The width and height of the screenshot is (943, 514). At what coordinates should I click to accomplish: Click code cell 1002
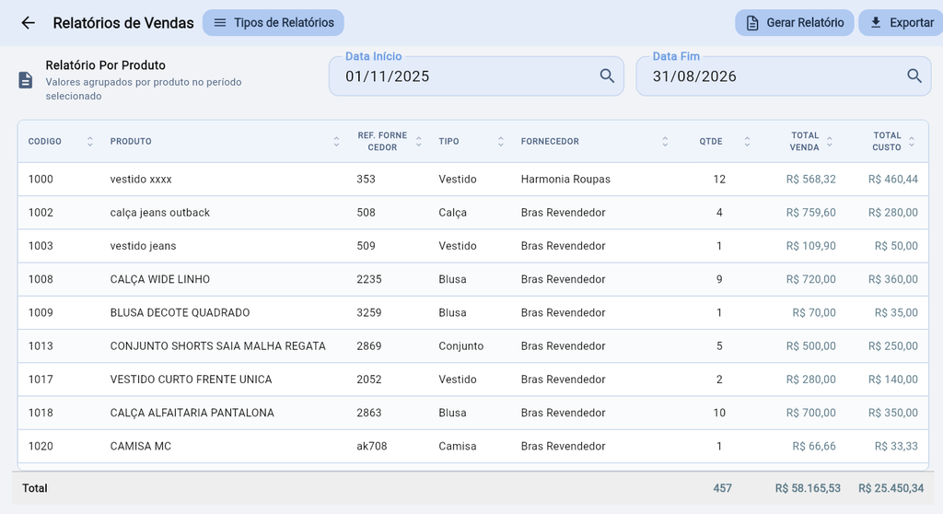coord(41,213)
